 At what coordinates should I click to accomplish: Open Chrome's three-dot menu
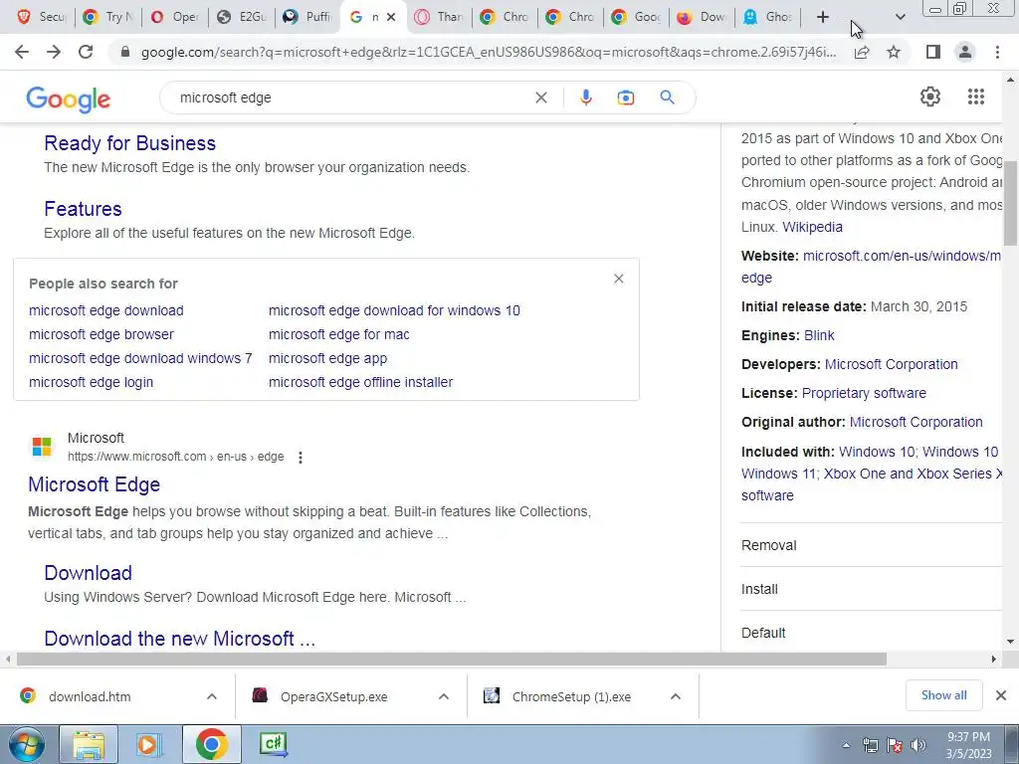tap(997, 52)
